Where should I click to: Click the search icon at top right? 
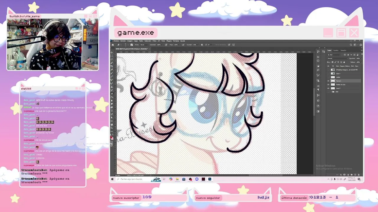[x=351, y=45]
